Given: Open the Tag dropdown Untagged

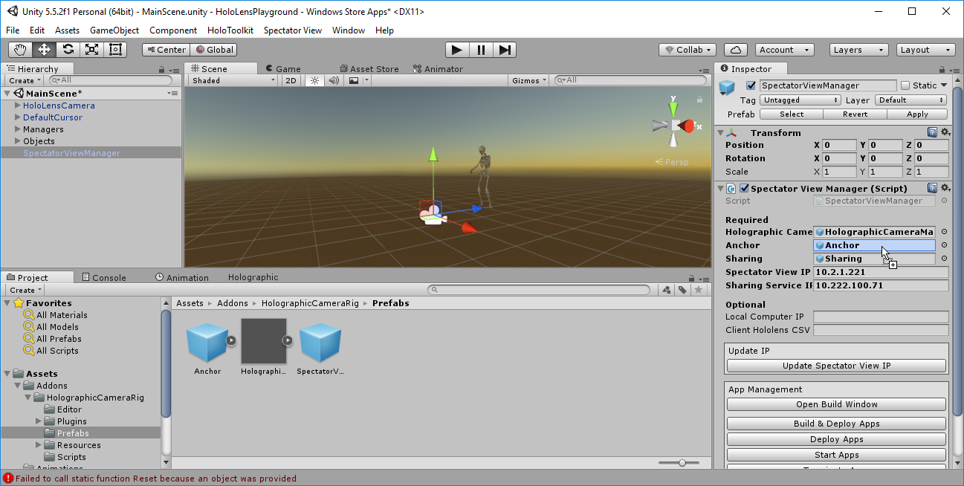Looking at the screenshot, I should (x=800, y=100).
